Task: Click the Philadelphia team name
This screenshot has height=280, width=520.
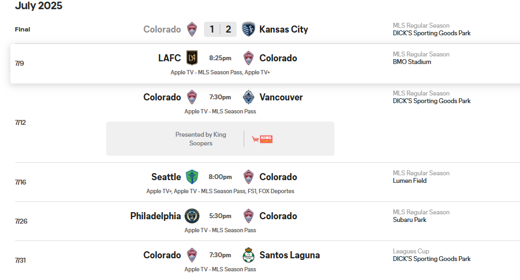Action: point(156,216)
